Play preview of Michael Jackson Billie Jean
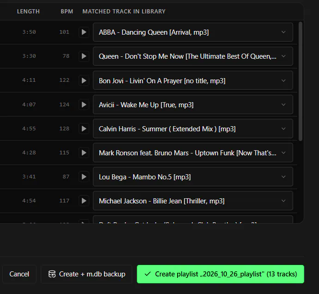The width and height of the screenshot is (319, 294). pos(84,201)
